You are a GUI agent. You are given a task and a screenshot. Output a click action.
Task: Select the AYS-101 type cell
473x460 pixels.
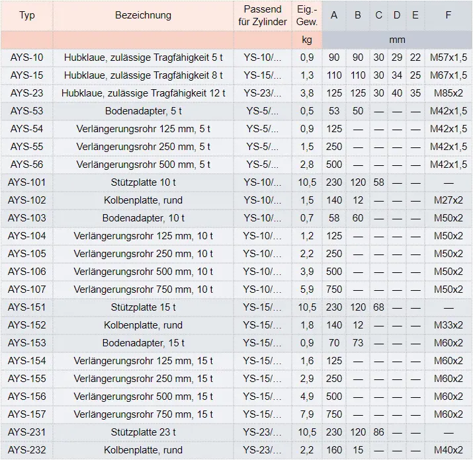[27, 182]
